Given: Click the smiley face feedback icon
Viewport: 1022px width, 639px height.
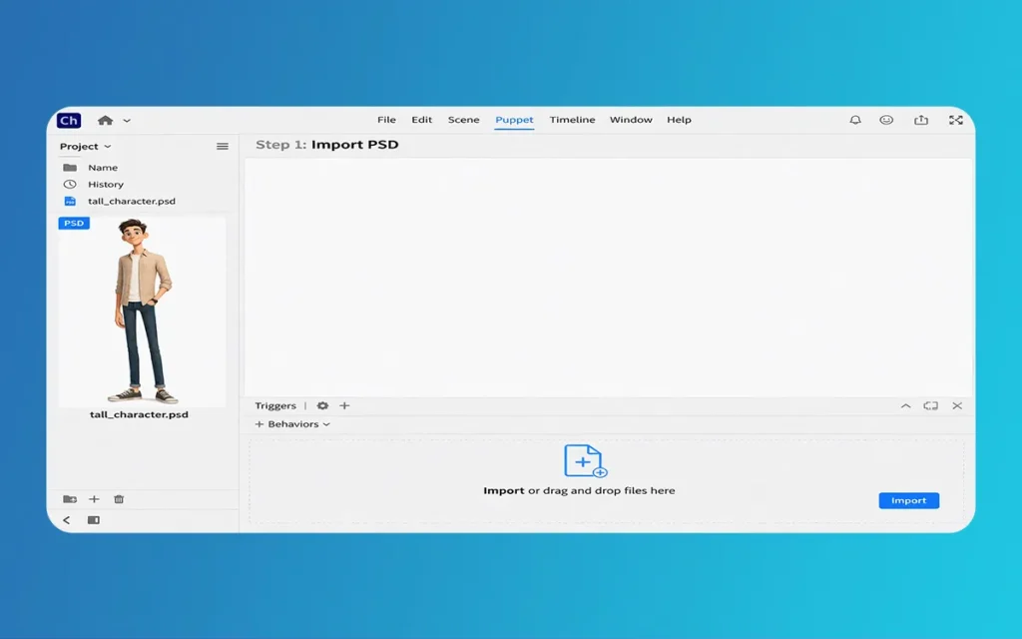Looking at the screenshot, I should 886,120.
